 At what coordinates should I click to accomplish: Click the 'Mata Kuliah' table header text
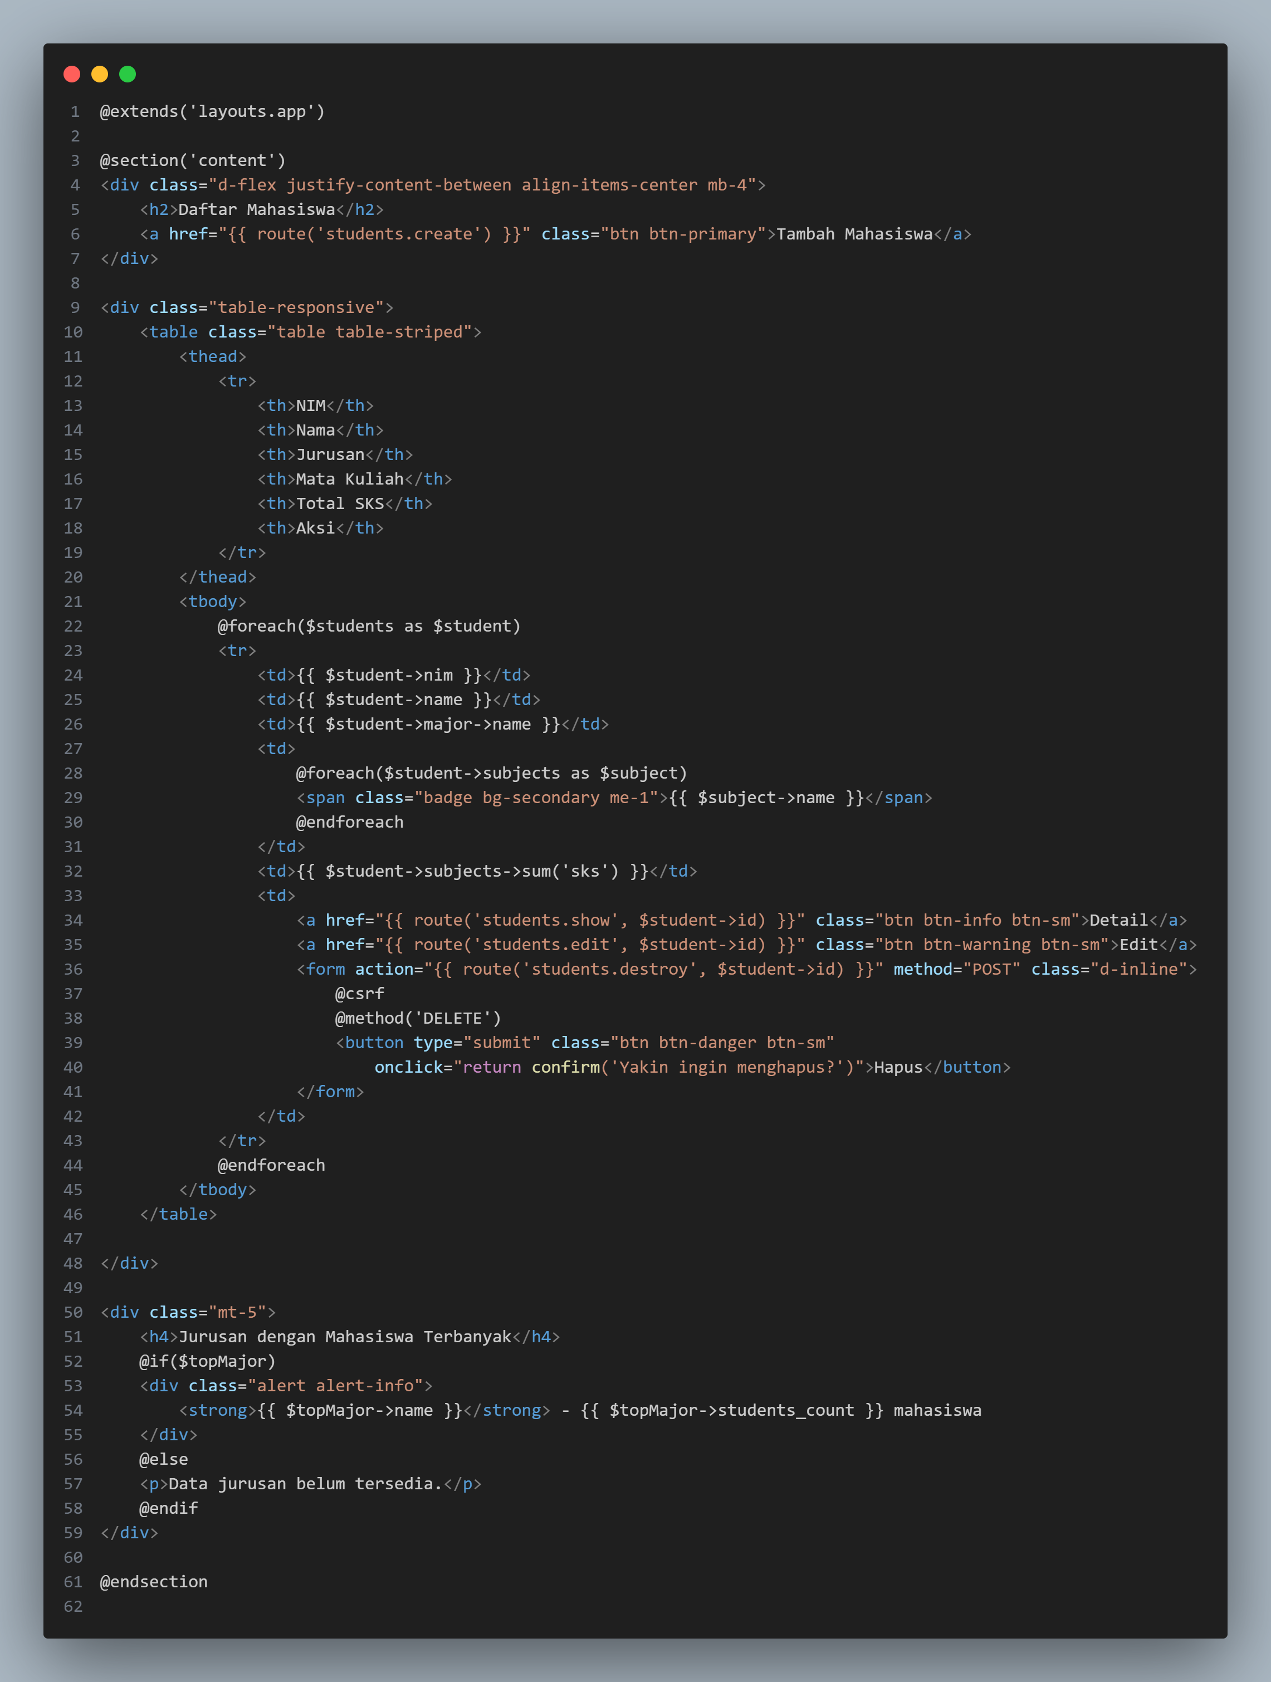tap(349, 479)
